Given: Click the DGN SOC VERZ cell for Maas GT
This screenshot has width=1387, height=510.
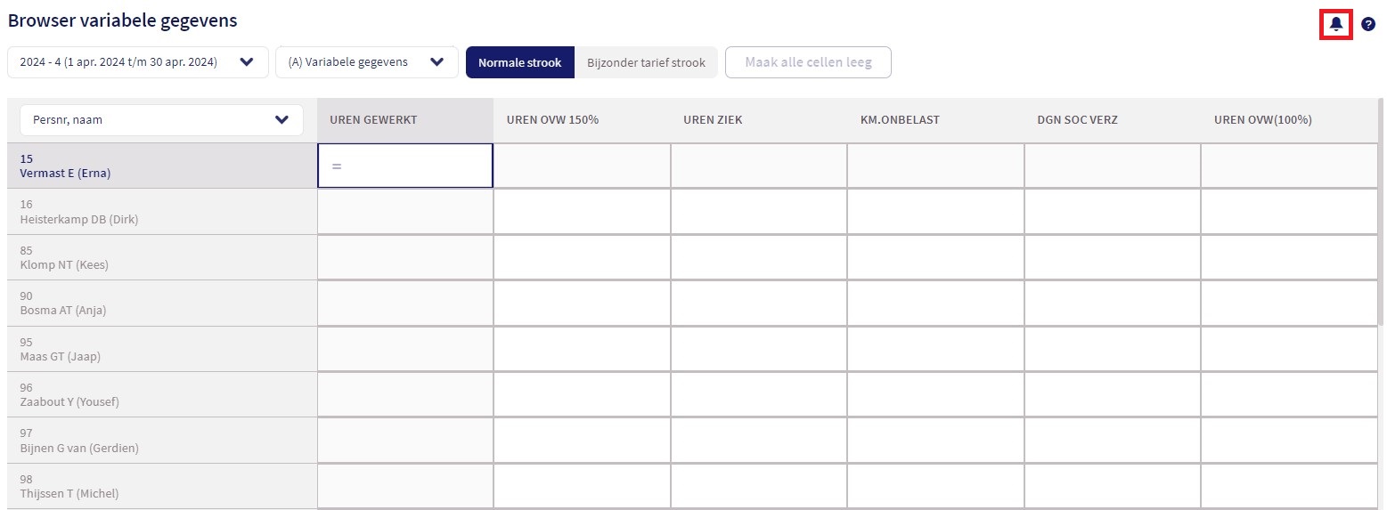Looking at the screenshot, I should point(1112,350).
